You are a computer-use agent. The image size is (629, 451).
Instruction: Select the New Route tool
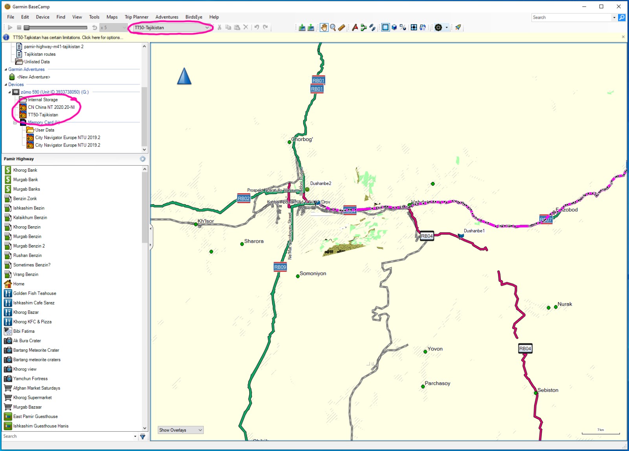click(x=364, y=27)
